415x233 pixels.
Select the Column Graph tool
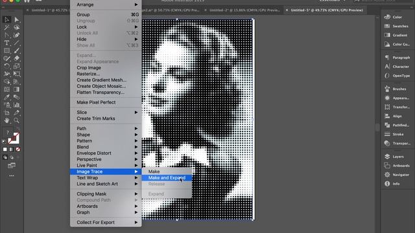coord(16,105)
